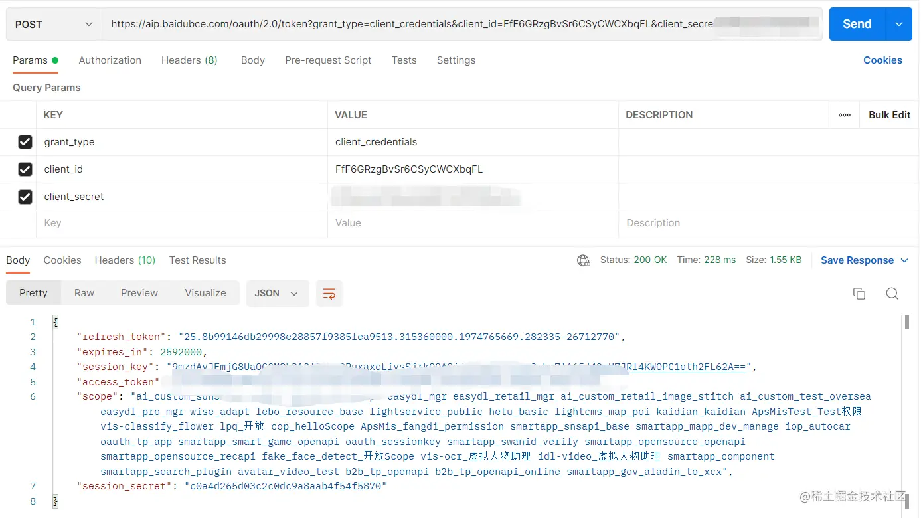Image resolution: width=921 pixels, height=518 pixels.
Task: Uncheck the grant_type parameter checkbox
Action: tap(25, 142)
